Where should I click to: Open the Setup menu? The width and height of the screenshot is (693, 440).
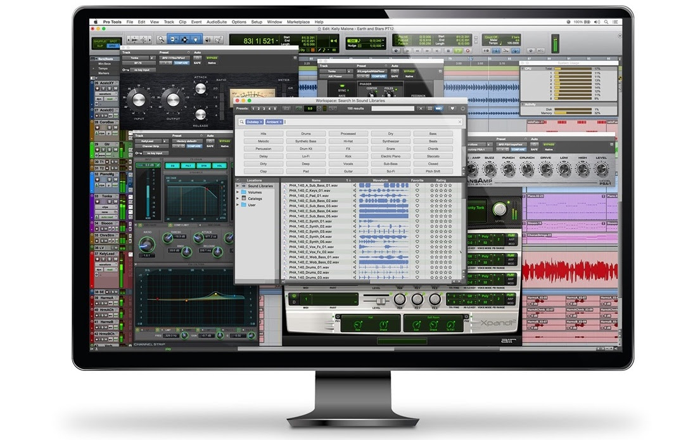click(x=257, y=22)
